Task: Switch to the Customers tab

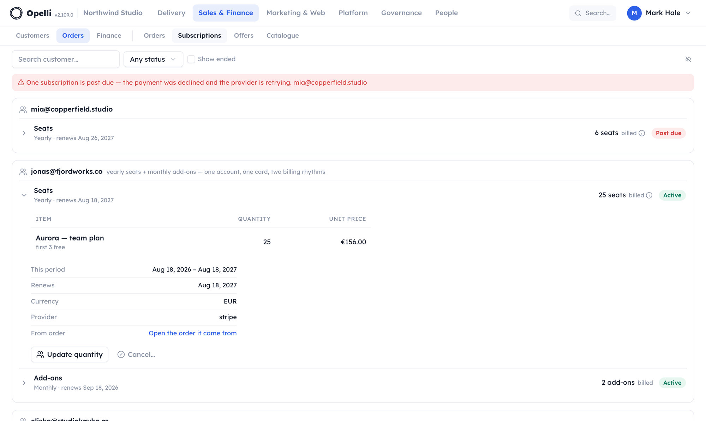Action: coord(32,36)
